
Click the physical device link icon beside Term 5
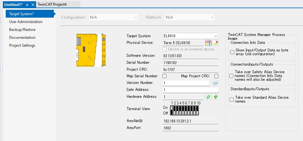point(208,43)
